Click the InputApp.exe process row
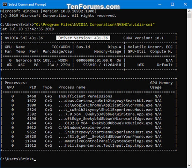Image resolution: width=192 pixels, height=168 pixels. [87, 146]
